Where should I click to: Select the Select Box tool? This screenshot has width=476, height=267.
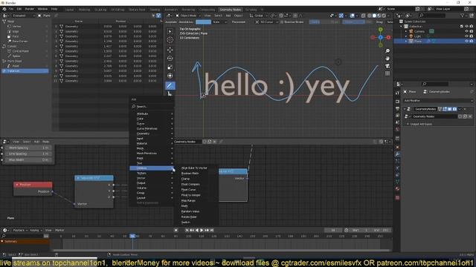point(170,31)
